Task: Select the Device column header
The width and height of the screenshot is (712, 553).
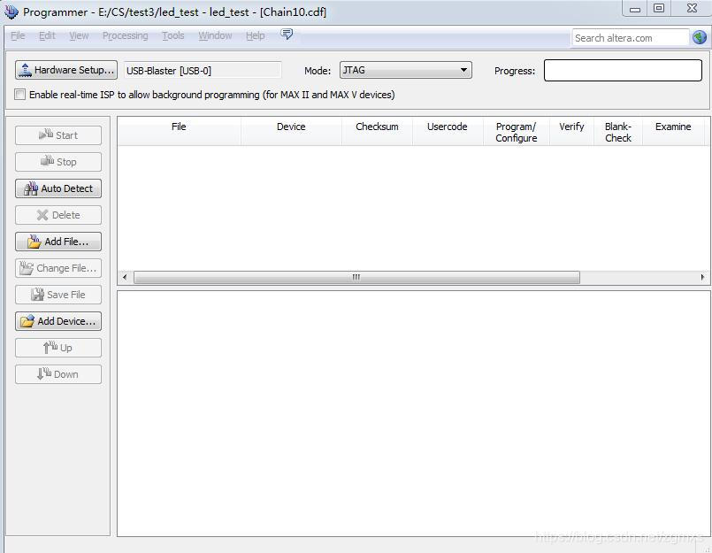Action: (291, 132)
